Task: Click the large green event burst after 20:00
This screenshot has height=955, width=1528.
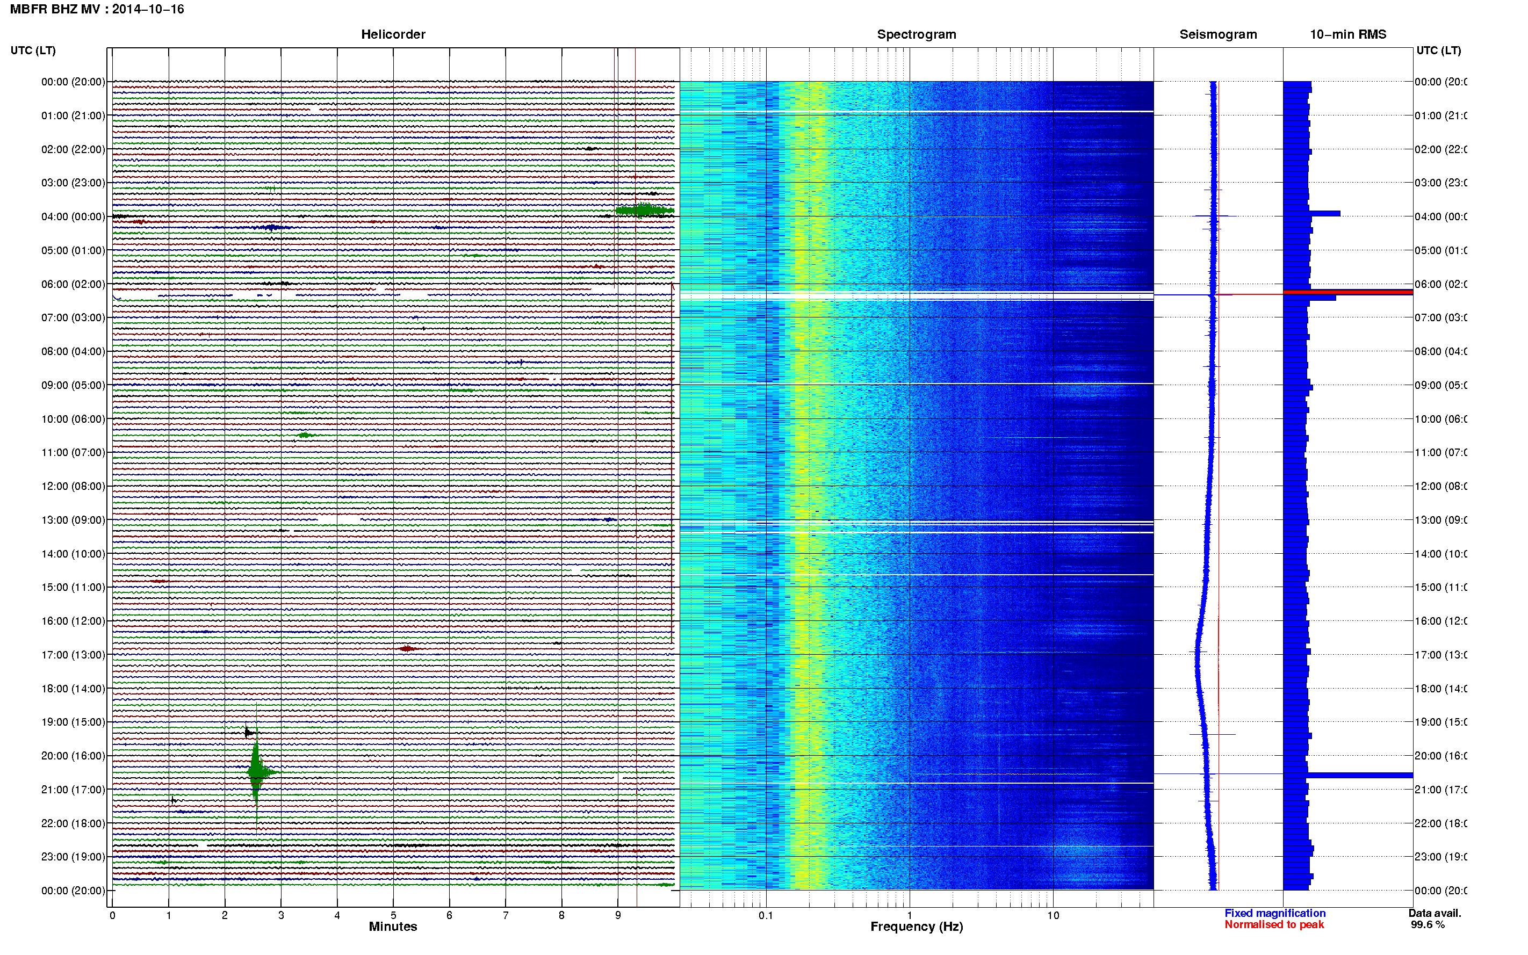Action: tap(256, 772)
